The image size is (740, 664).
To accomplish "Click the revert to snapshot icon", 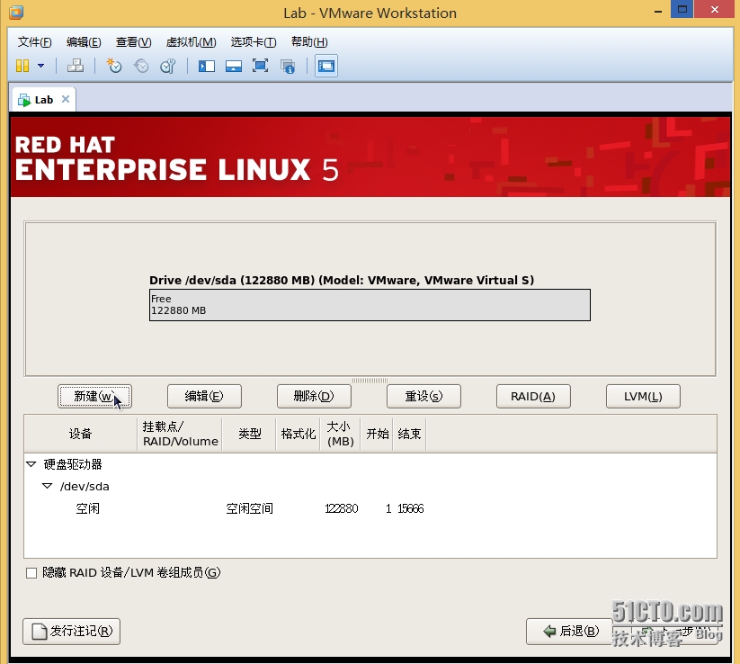I will 141,66.
